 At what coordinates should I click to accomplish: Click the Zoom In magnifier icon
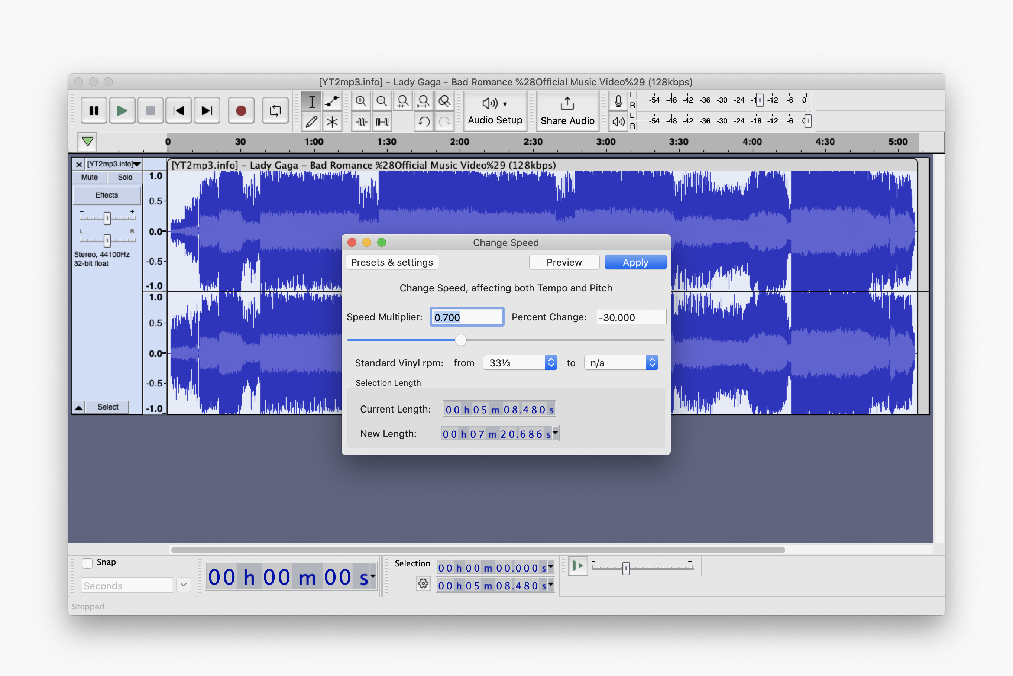pyautogui.click(x=361, y=101)
